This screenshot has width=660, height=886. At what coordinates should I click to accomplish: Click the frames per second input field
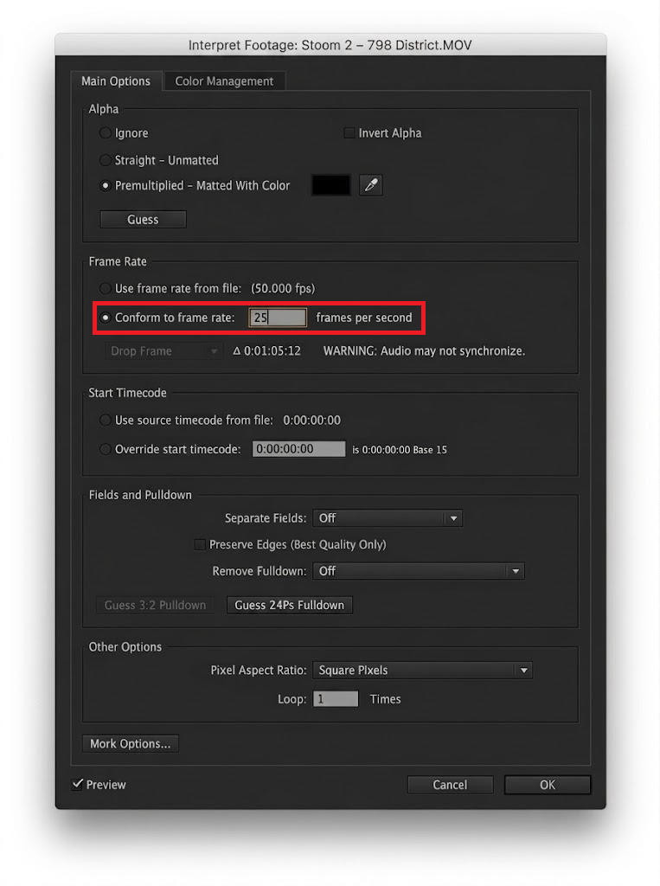point(278,318)
